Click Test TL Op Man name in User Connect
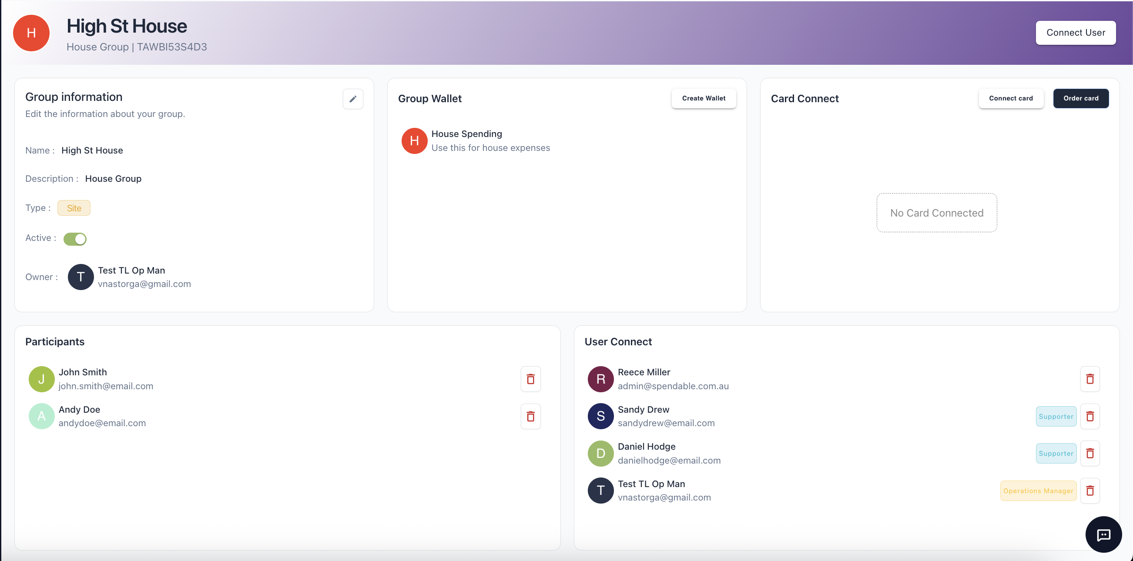 pos(651,484)
